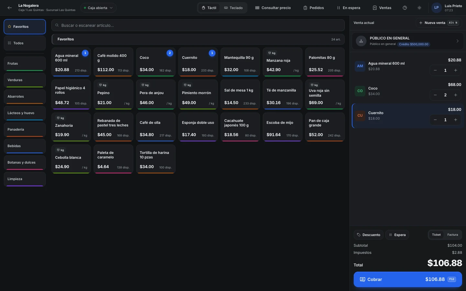The image size is (466, 291).
Task: Open the Pedidos section
Action: (x=314, y=8)
